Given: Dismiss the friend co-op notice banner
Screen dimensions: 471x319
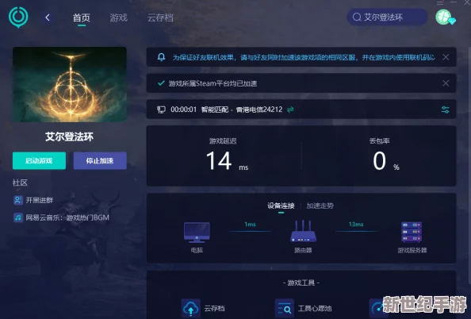Looking at the screenshot, I should 446,57.
